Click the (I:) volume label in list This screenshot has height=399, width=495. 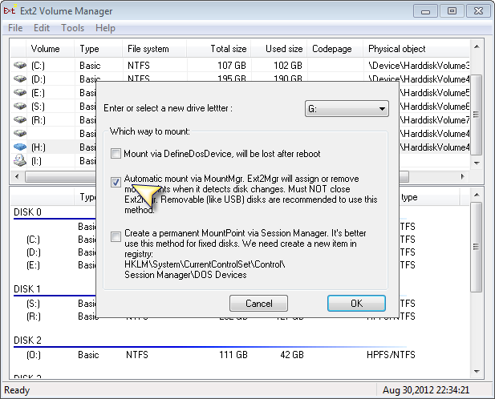coord(36,161)
